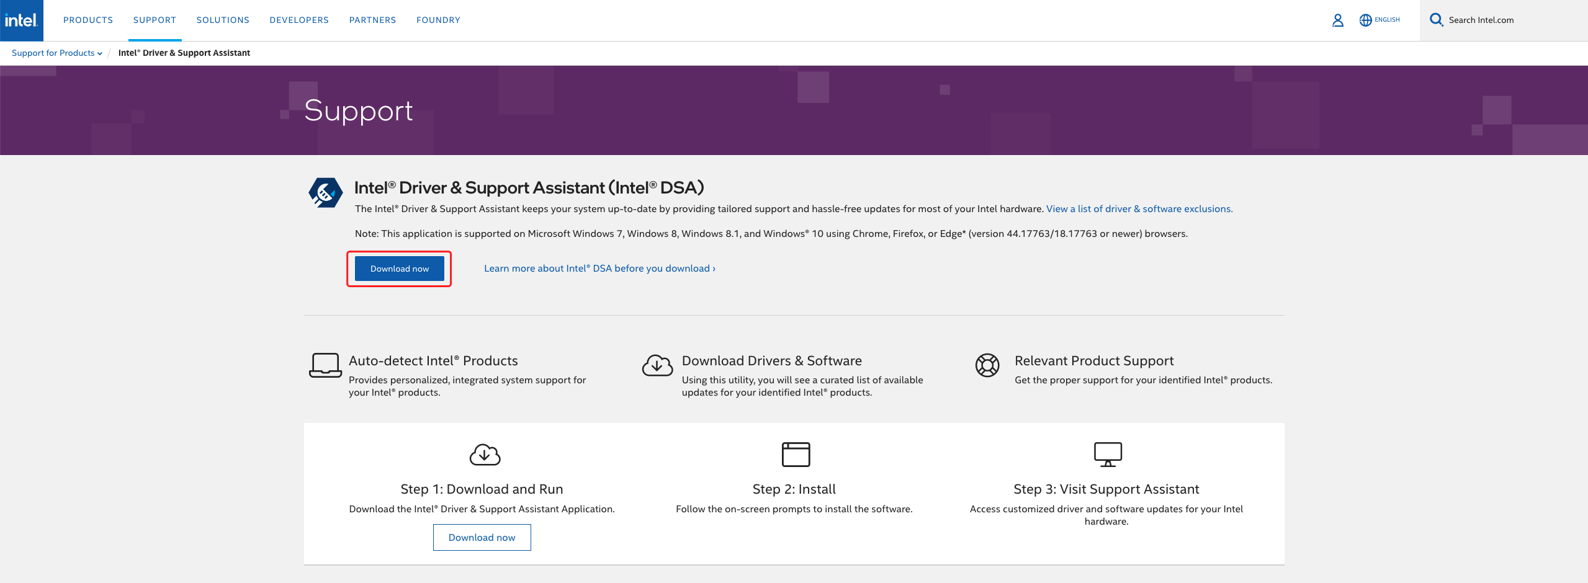The width and height of the screenshot is (1588, 583).
Task: Click the blue Download now button
Action: (x=399, y=269)
